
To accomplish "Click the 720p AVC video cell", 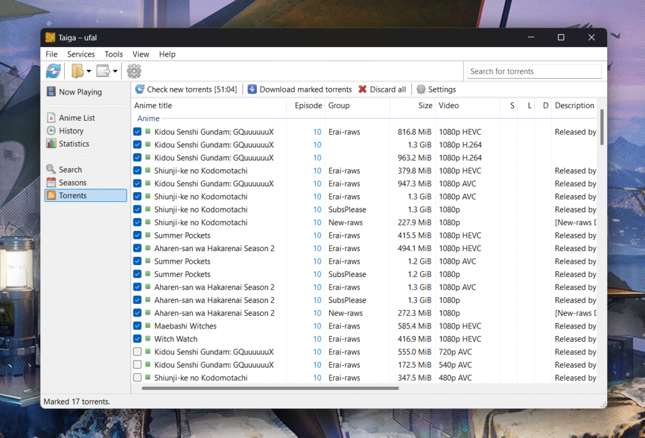I will pos(455,352).
